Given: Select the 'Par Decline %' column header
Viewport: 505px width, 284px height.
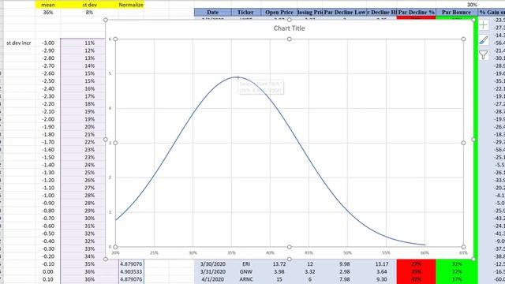Looking at the screenshot, I should point(416,13).
